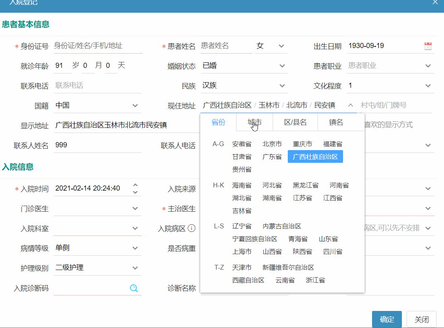This screenshot has width=444, height=328.
Task: Click the 联系人姓名 field showing 999
Action: pos(97,145)
